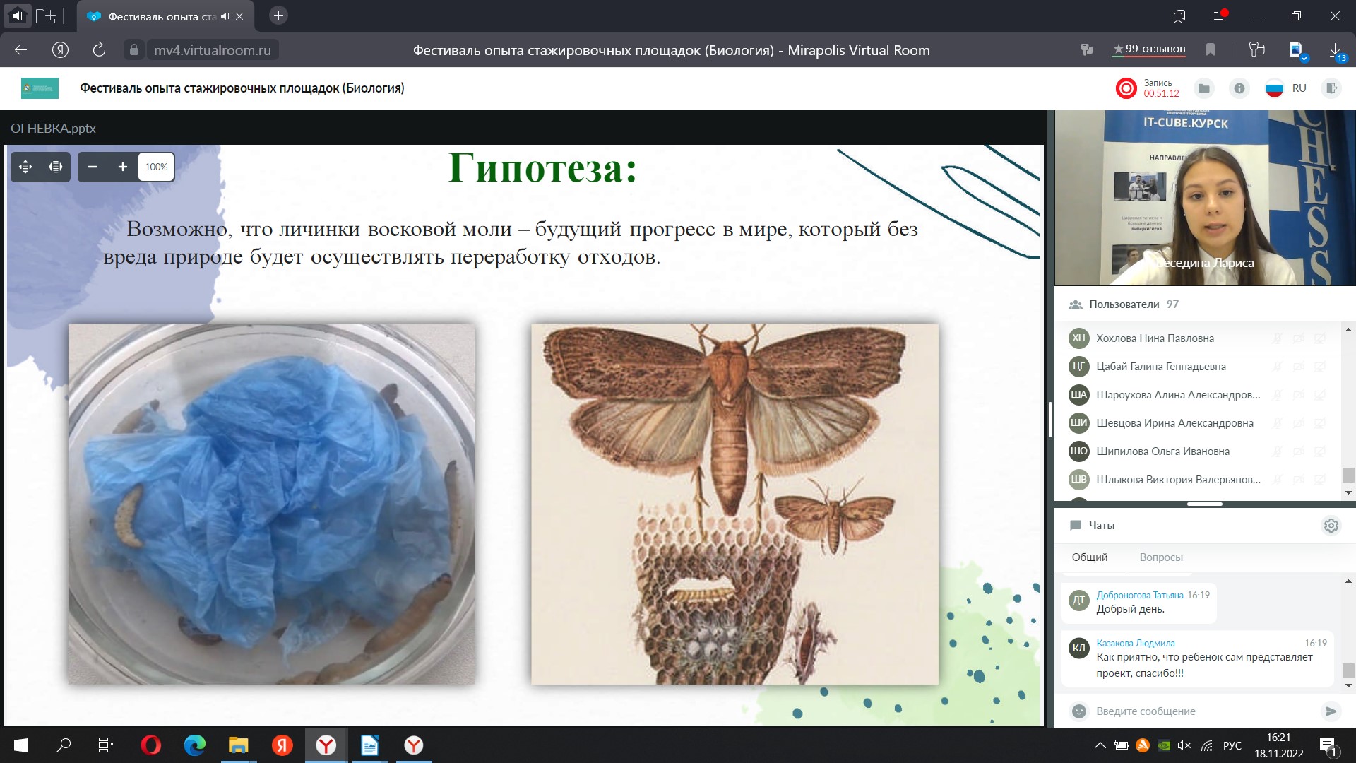The height and width of the screenshot is (763, 1356).
Task: Mute the tab audio icon in tab
Action: coord(225,16)
